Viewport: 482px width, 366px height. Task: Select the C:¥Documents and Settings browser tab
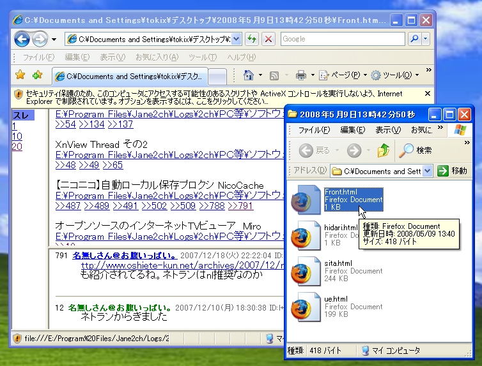(x=130, y=77)
